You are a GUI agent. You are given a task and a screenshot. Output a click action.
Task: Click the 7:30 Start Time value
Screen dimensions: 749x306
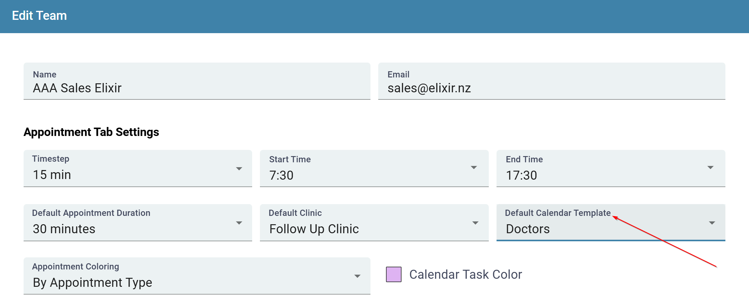(x=281, y=175)
